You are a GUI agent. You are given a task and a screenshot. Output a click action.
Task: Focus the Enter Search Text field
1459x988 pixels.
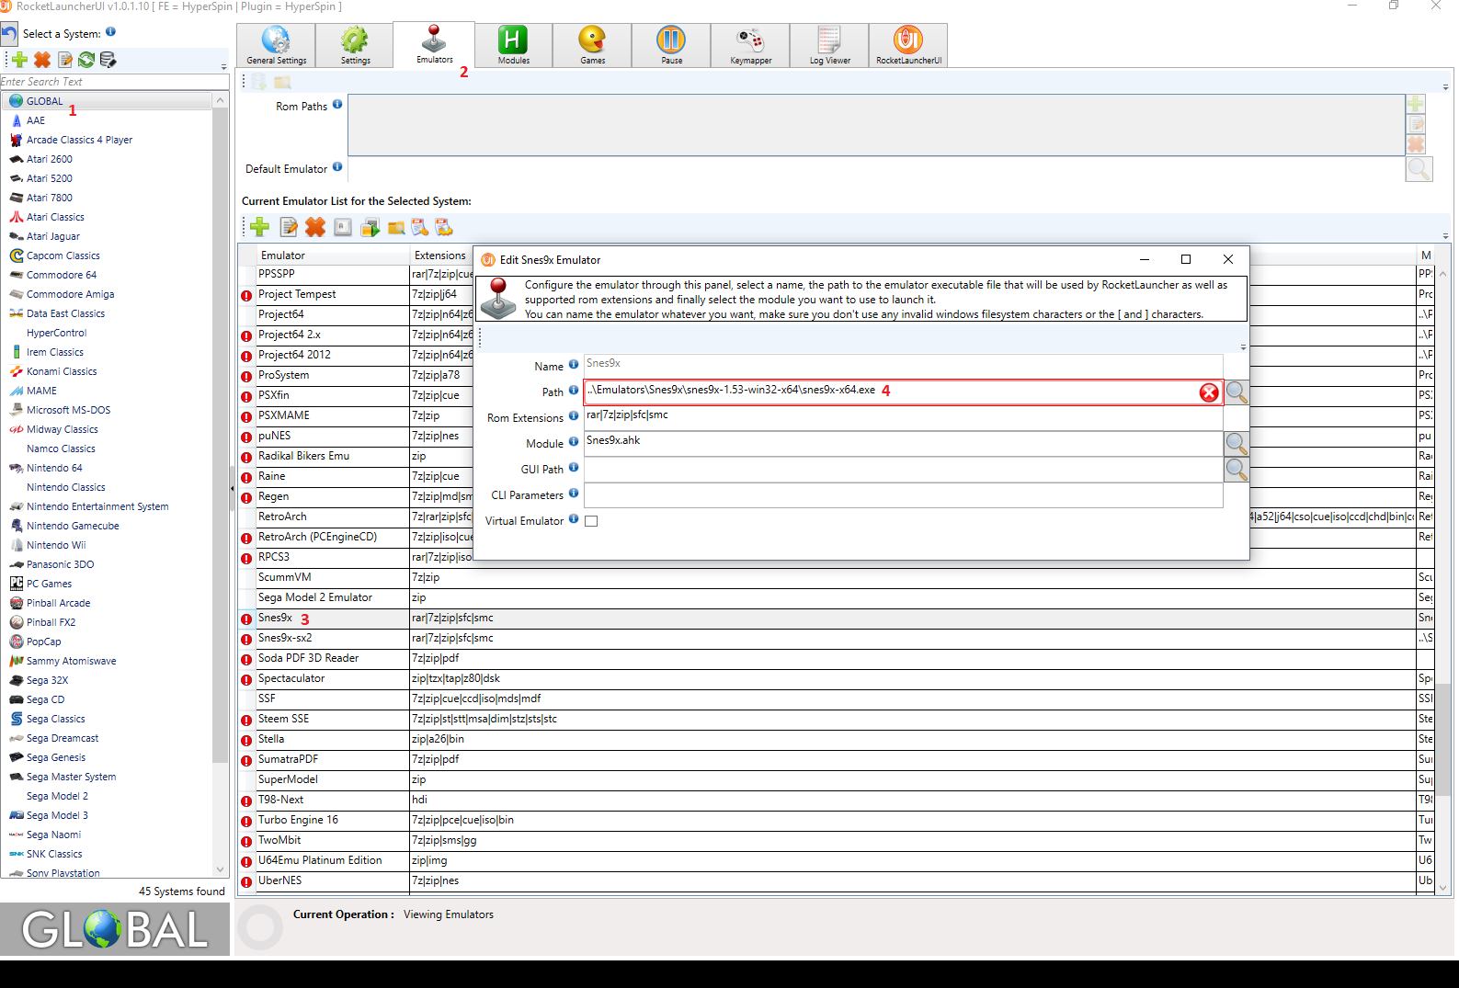tap(114, 82)
